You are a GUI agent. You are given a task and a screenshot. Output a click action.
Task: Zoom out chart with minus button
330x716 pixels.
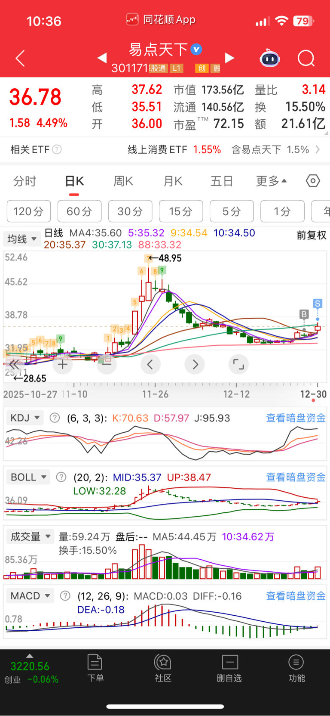[x=107, y=365]
